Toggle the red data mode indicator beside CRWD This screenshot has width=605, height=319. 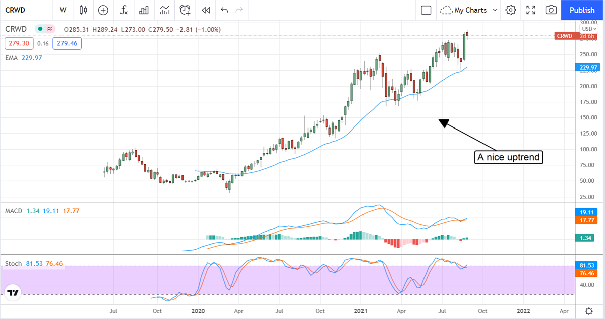click(x=50, y=29)
